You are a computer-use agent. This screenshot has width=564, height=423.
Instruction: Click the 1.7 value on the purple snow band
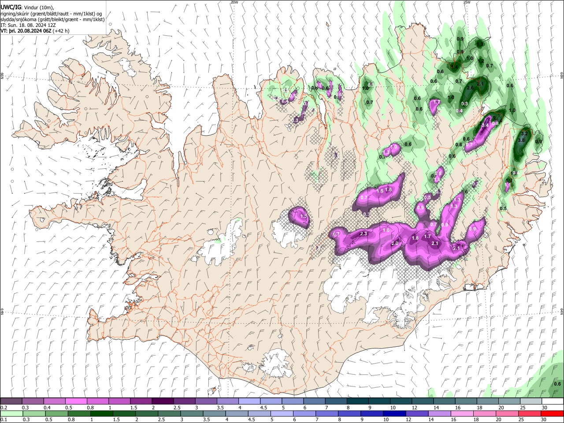427,237
